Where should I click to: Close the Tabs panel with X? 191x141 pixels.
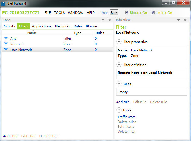pos(110,20)
